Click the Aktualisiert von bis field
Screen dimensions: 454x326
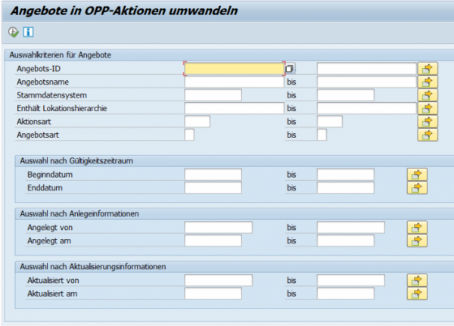point(351,281)
